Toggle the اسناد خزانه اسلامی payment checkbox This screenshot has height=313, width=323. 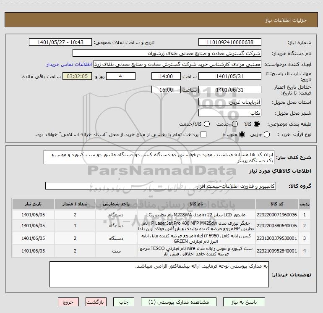pyautogui.click(x=203, y=134)
